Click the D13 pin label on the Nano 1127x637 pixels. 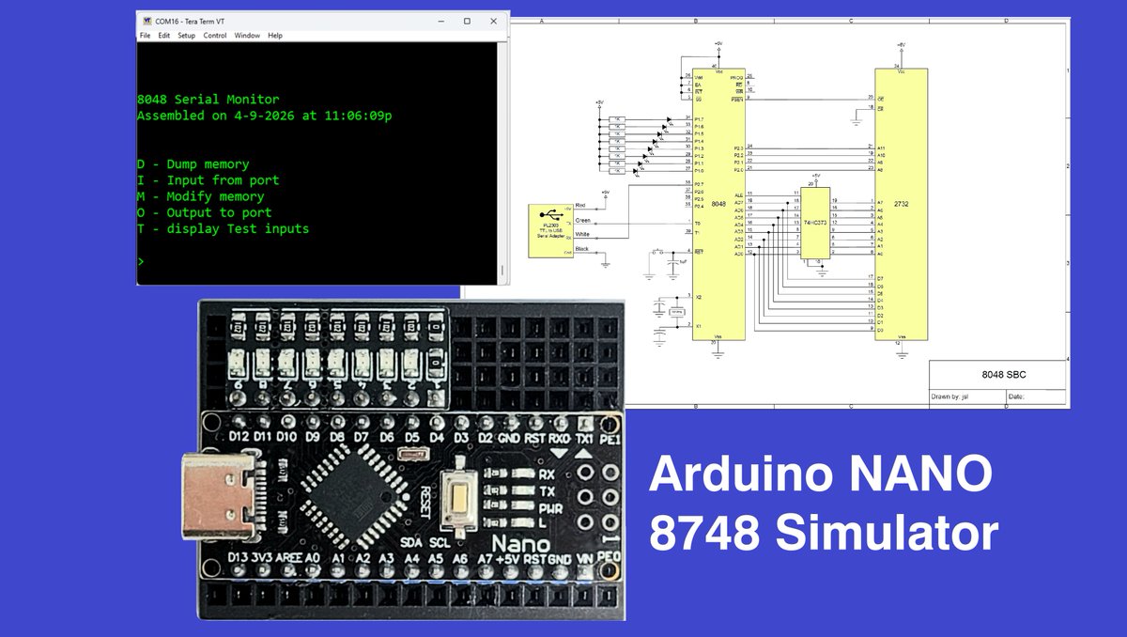pyautogui.click(x=239, y=558)
